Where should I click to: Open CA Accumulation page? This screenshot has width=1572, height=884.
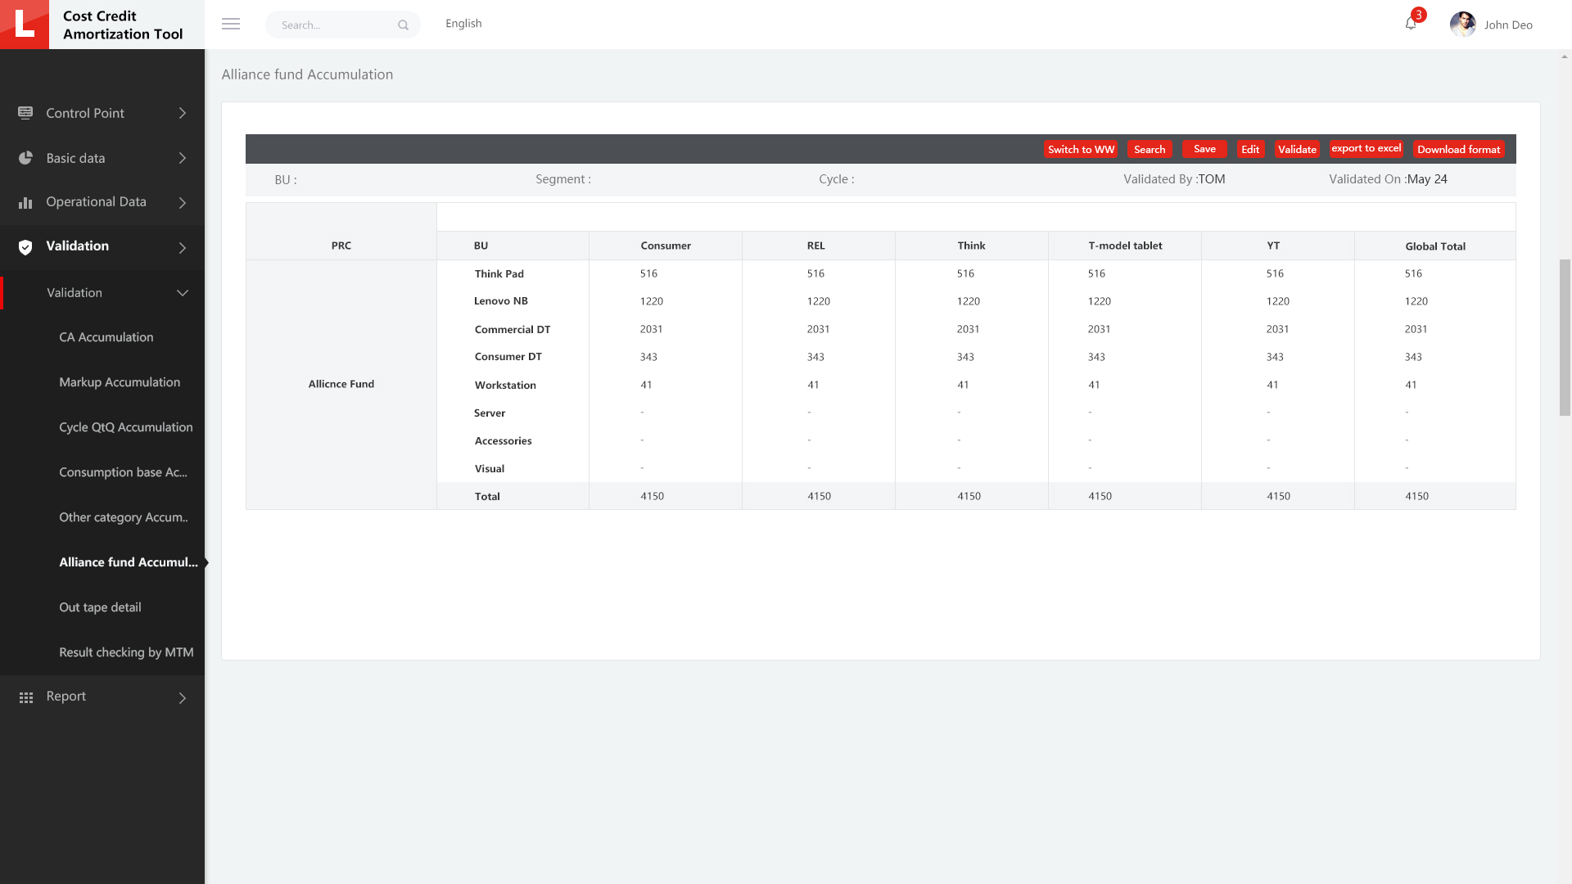106,337
